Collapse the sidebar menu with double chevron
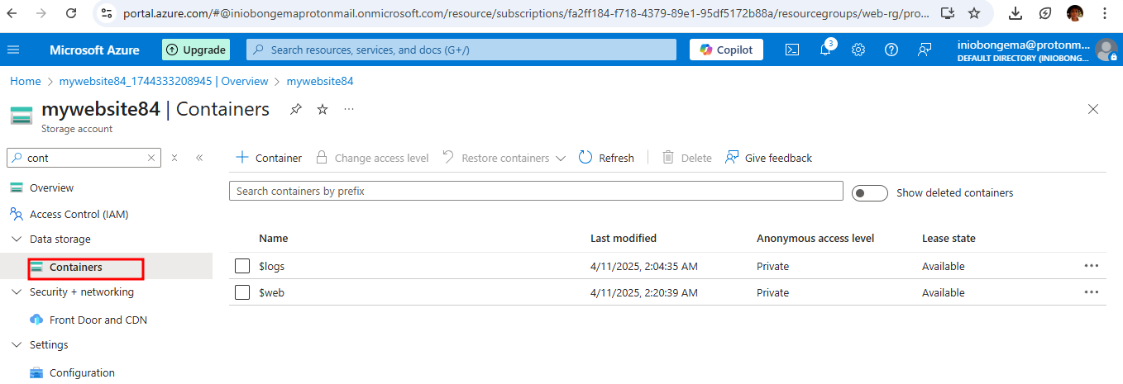Image resolution: width=1123 pixels, height=384 pixels. pyautogui.click(x=199, y=158)
